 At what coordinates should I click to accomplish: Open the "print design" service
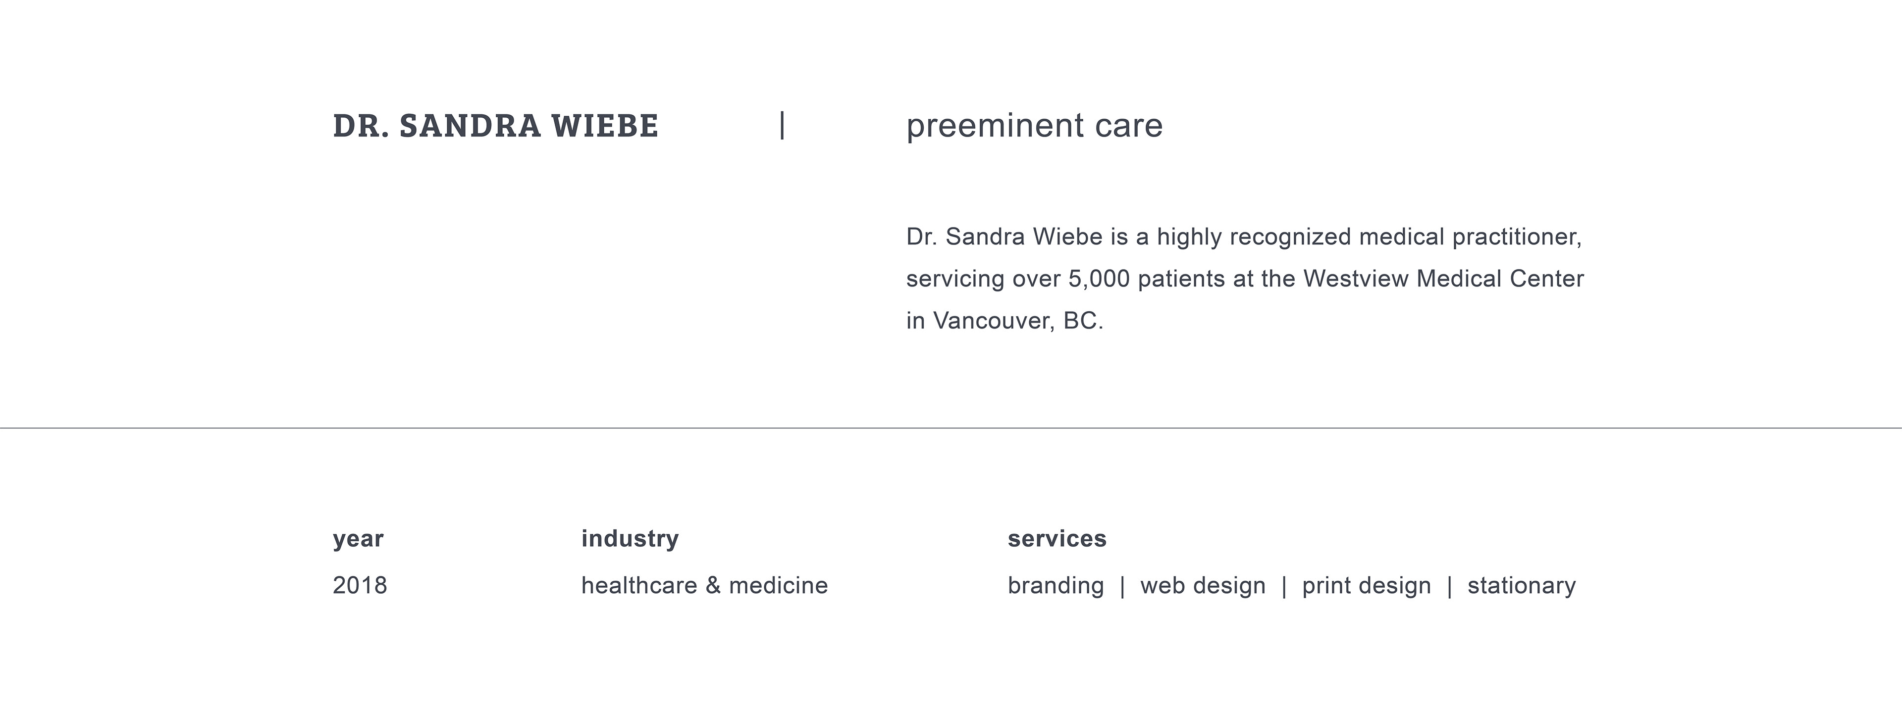1366,586
